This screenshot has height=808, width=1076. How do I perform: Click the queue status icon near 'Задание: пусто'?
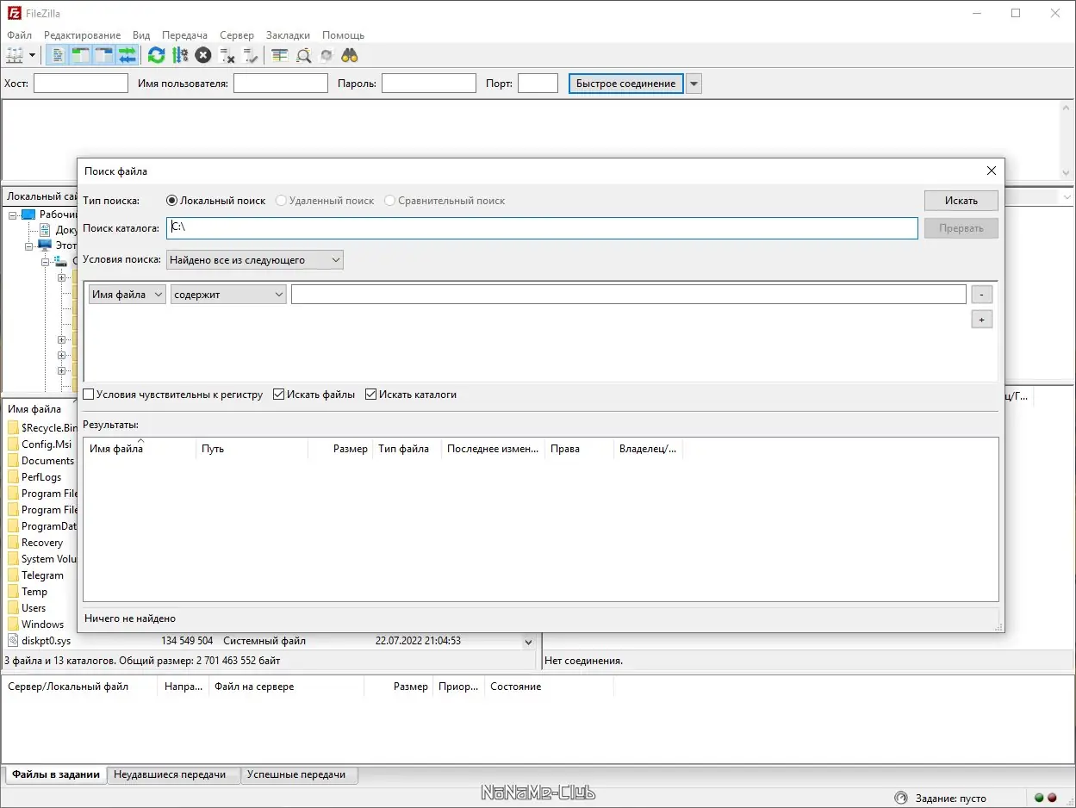901,798
